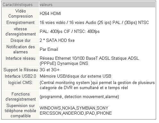This screenshot has width=159, height=123.
Task: Click the valeurs column header
Action: (x=97, y=4)
